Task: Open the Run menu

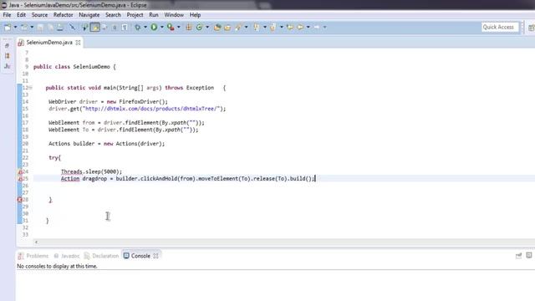Action: (x=154, y=15)
